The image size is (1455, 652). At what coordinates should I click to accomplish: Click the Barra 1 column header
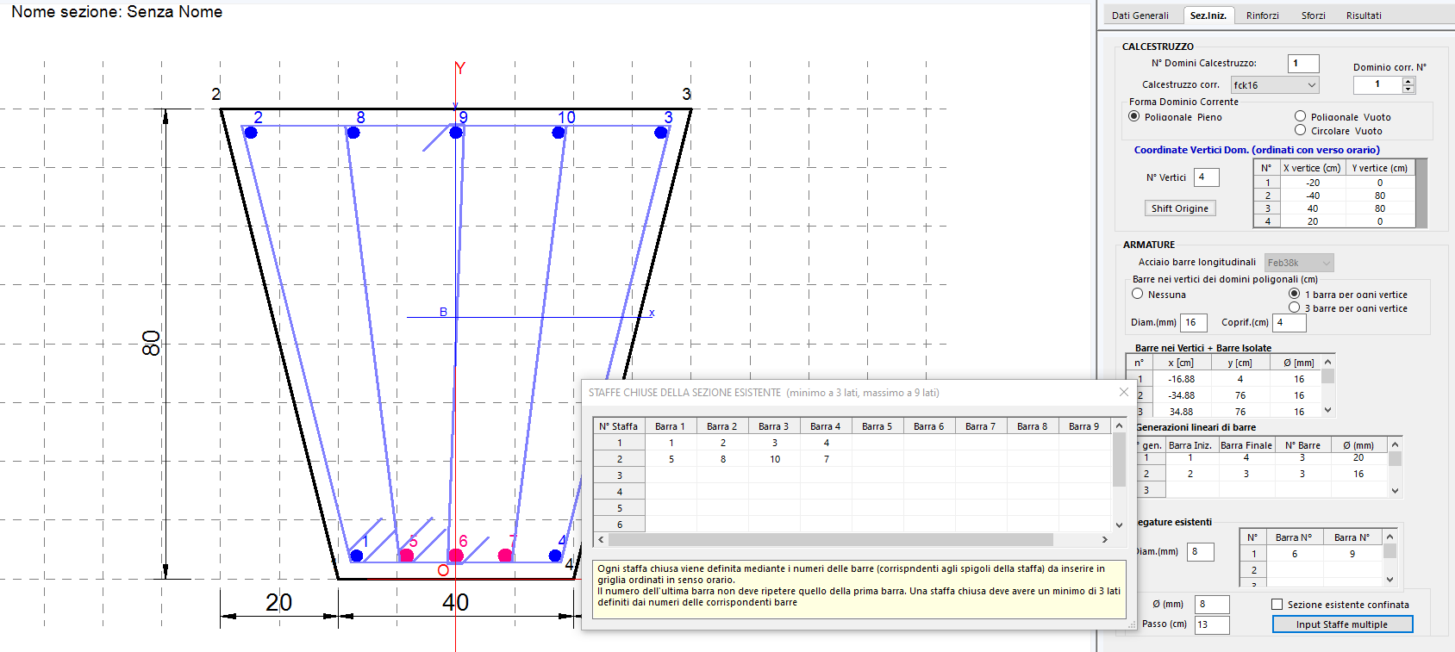pyautogui.click(x=671, y=426)
